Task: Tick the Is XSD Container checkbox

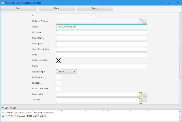Action: click(x=58, y=88)
